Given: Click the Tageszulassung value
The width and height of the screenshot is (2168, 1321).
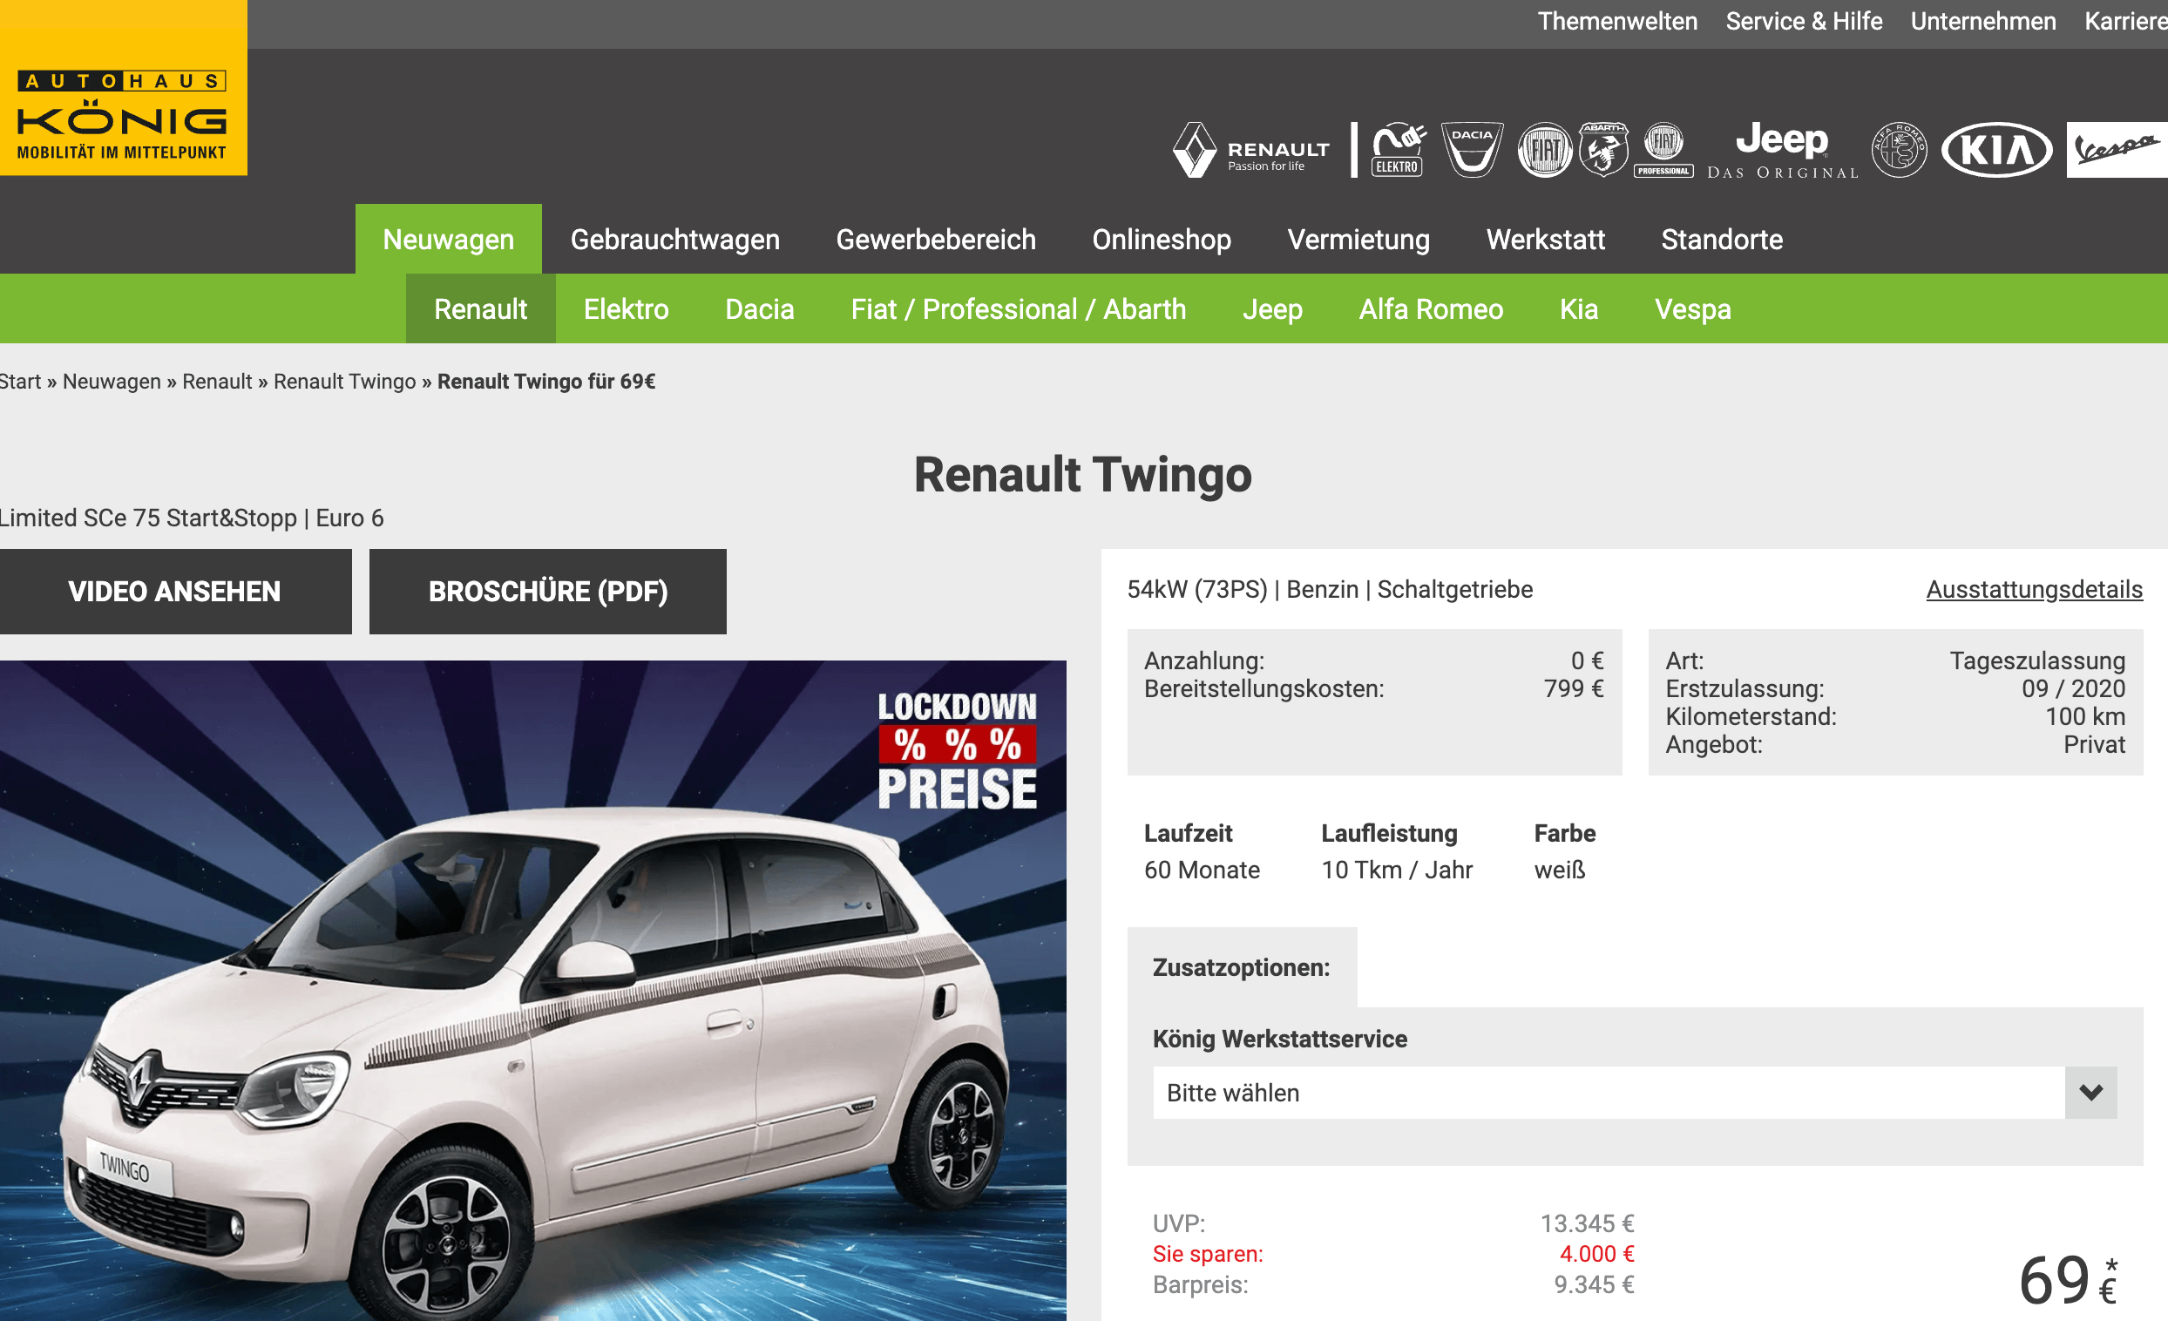Looking at the screenshot, I should click(x=2037, y=661).
